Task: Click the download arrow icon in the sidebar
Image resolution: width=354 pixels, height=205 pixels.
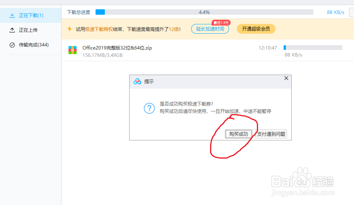Action: coord(12,15)
